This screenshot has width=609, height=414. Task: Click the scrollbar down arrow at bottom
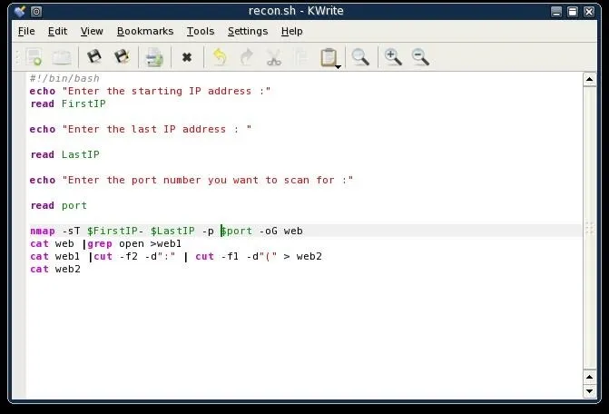click(x=590, y=391)
